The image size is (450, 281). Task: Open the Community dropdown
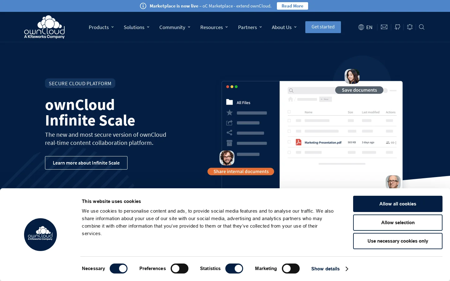pos(175,27)
